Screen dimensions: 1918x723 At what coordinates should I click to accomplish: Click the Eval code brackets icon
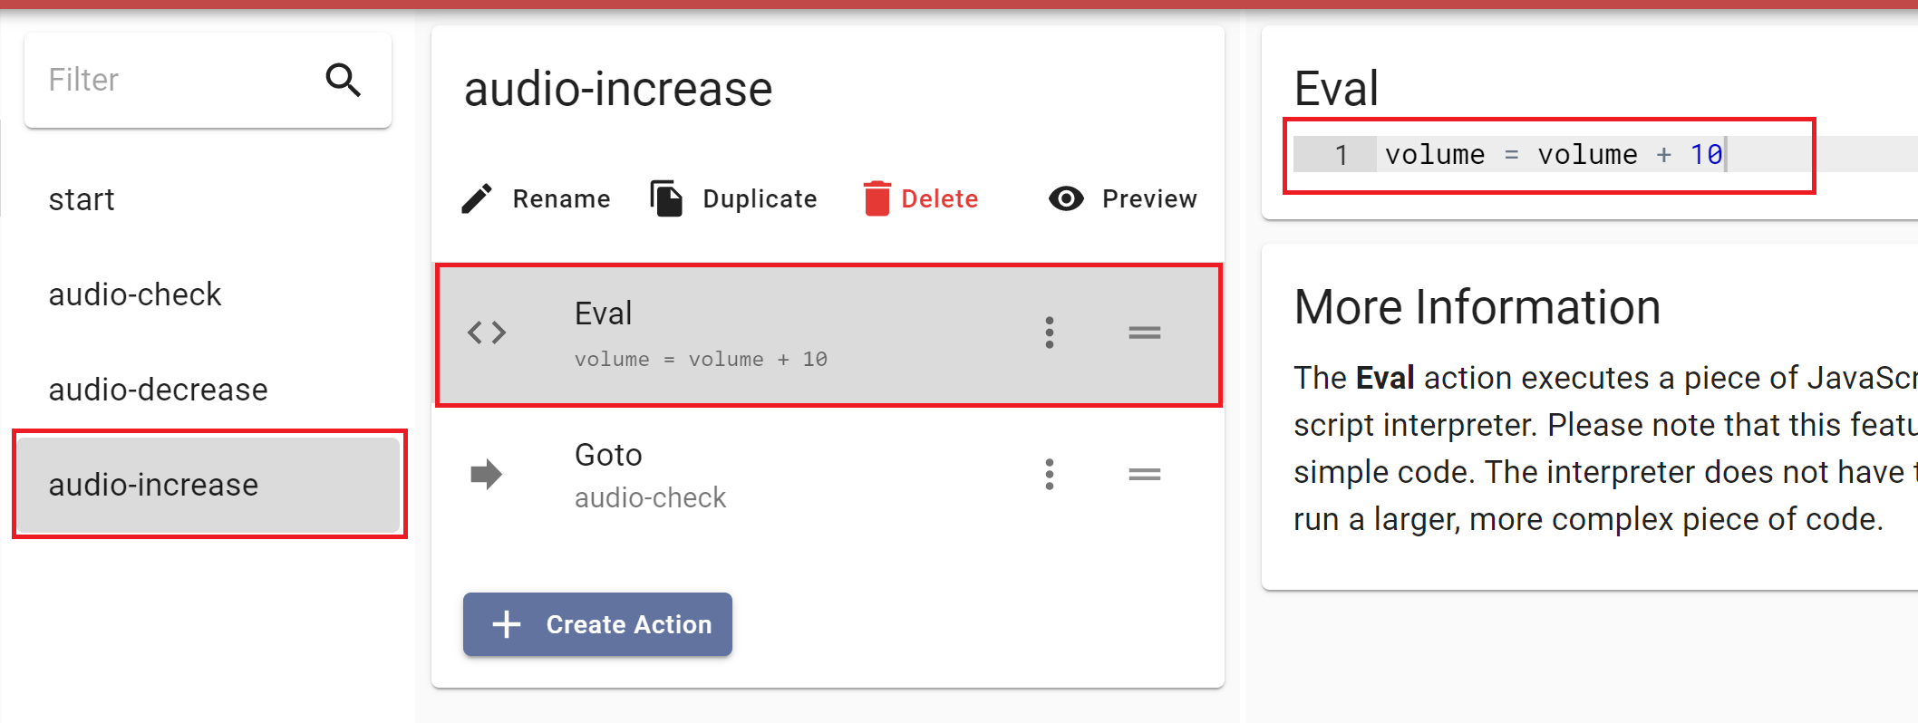pyautogui.click(x=487, y=333)
